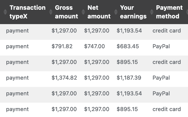Click first row $1,193.54 earnings cell
188x117 pixels.
tap(129, 31)
